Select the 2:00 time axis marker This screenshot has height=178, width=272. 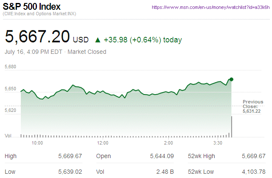tap(168, 143)
